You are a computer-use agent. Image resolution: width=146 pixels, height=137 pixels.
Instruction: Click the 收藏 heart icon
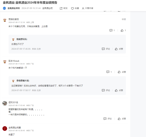coord(72,8)
